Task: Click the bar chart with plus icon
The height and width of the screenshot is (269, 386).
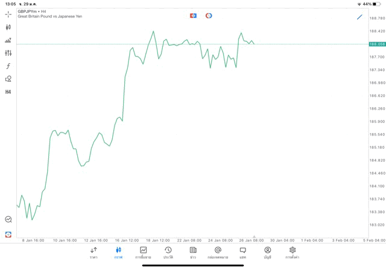Action: click(8, 40)
